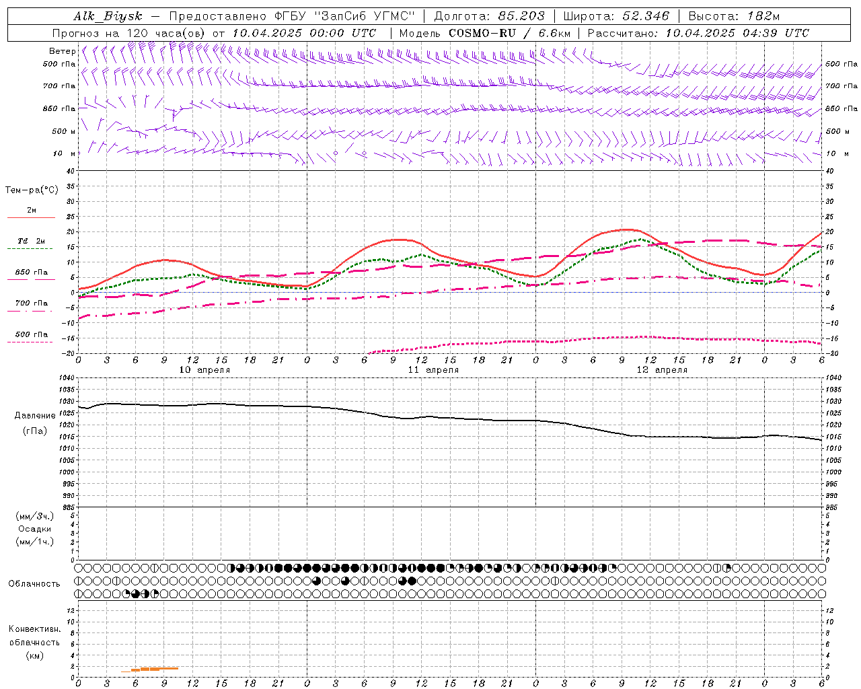The image size is (861, 689).
Task: Click the 1015 value on right pressure axis
Action: coord(833,437)
